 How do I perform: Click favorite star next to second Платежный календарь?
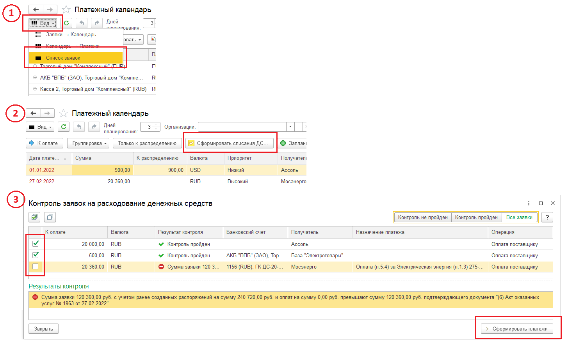(x=63, y=113)
